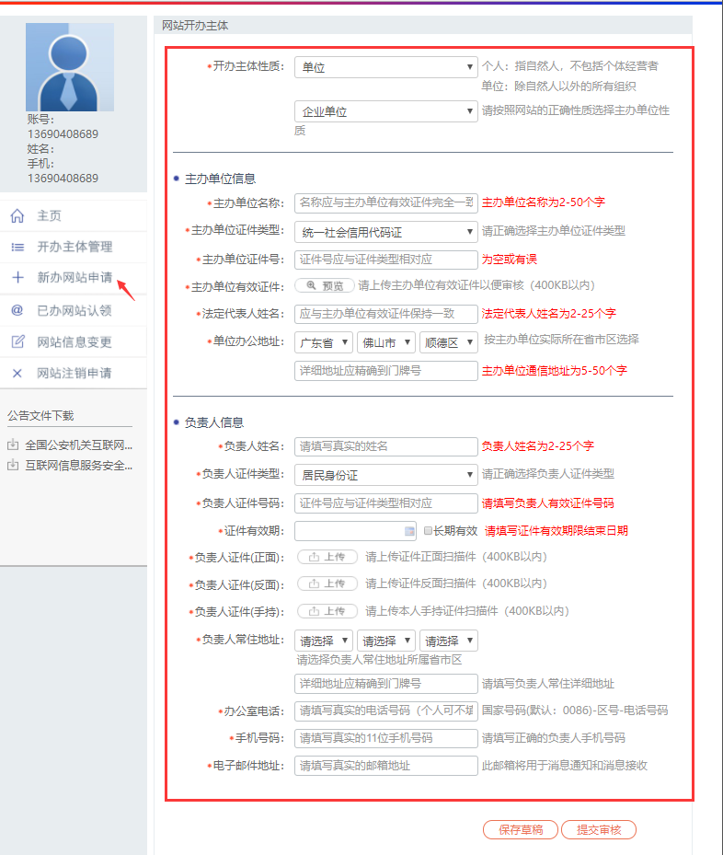Image resolution: width=723 pixels, height=855 pixels.
Task: Click 上传 button for 负责人证件(正面)
Action: tap(327, 557)
